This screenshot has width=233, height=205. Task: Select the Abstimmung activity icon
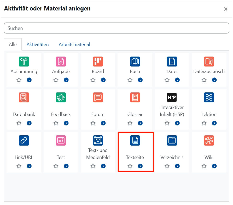[24, 62]
